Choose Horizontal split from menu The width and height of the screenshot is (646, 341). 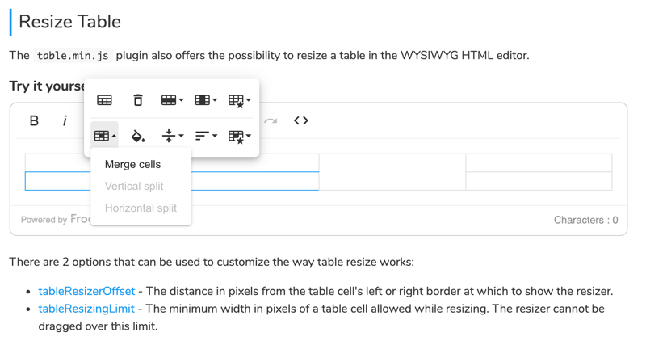click(x=141, y=208)
